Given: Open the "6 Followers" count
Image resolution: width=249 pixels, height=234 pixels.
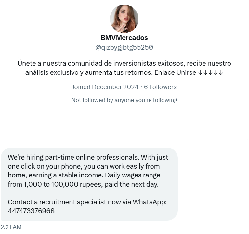Looking at the screenshot, I should 160,87.
